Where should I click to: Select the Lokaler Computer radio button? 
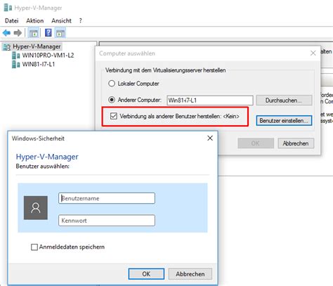click(112, 84)
